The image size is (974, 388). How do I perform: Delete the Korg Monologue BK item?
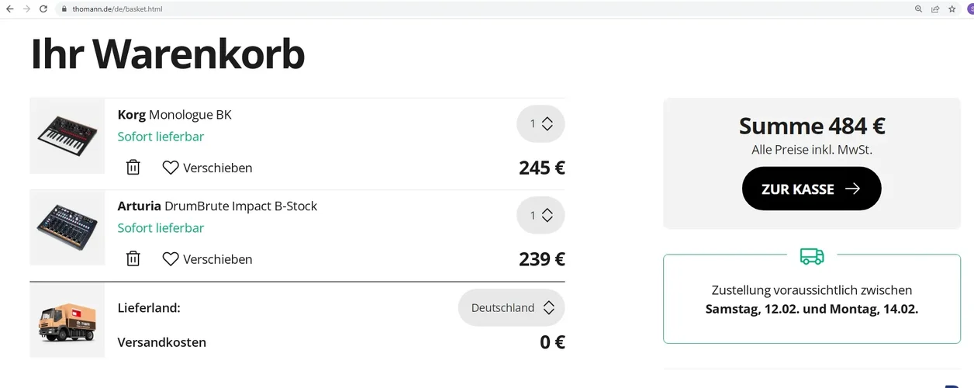133,168
